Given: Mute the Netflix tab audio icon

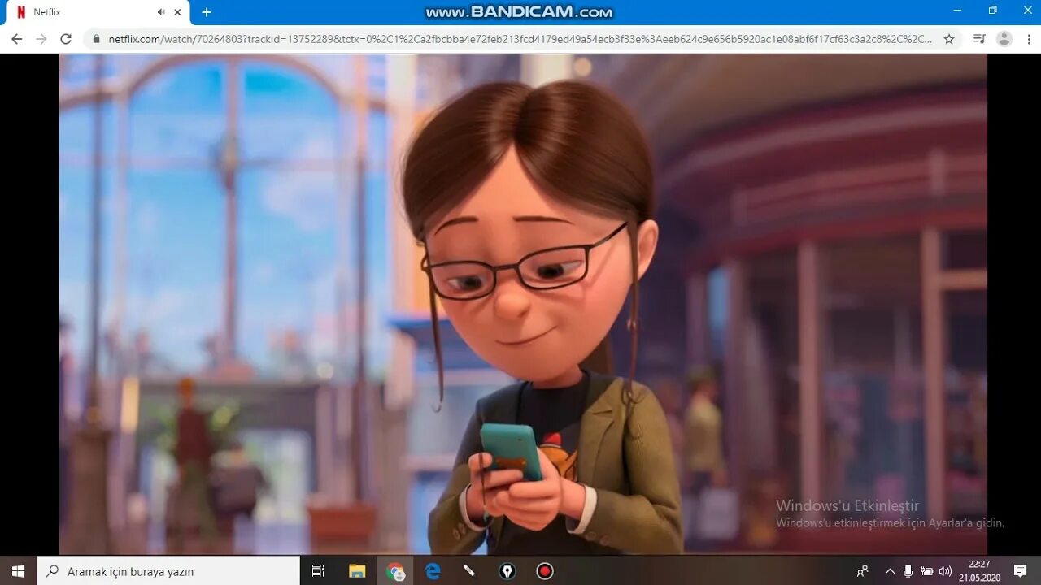Looking at the screenshot, I should coord(161,12).
